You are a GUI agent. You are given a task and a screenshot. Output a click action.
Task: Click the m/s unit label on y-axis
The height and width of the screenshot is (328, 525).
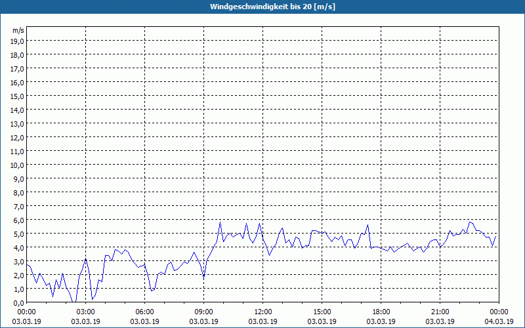[18, 30]
